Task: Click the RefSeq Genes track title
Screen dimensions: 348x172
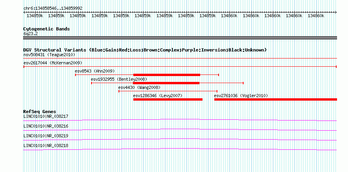Action: tap(40, 112)
